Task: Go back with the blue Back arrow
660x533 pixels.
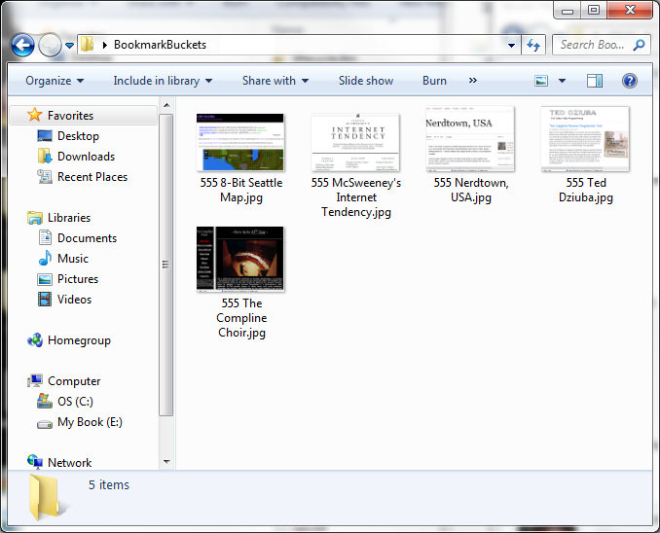Action: [x=22, y=45]
